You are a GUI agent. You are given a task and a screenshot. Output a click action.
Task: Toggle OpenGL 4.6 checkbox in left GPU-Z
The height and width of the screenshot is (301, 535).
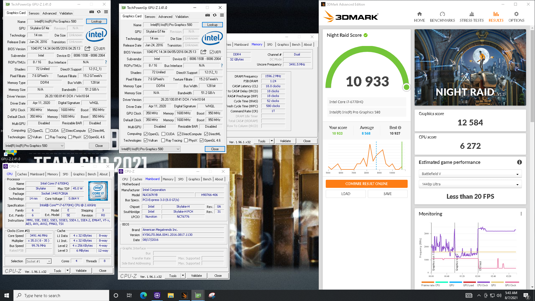86,137
